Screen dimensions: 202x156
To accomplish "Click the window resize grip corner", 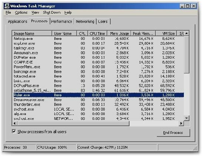I will click(x=195, y=148).
